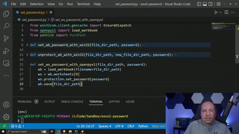Switch to the JUPYTER panel tab
The image size is (239, 134).
pos(114,102)
